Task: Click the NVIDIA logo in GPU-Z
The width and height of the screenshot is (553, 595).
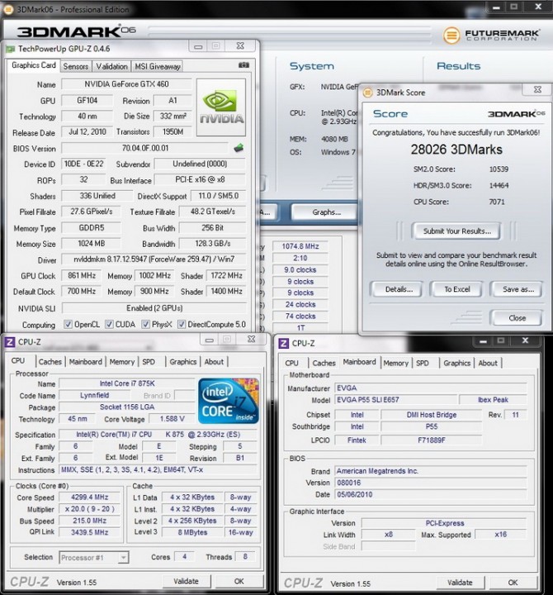Action: [221, 107]
